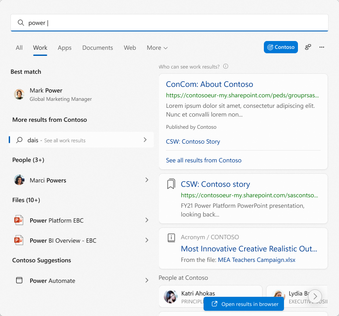Image resolution: width=339 pixels, height=316 pixels.
Task: Click the people feedback icon next to Contoso
Action: pos(308,47)
